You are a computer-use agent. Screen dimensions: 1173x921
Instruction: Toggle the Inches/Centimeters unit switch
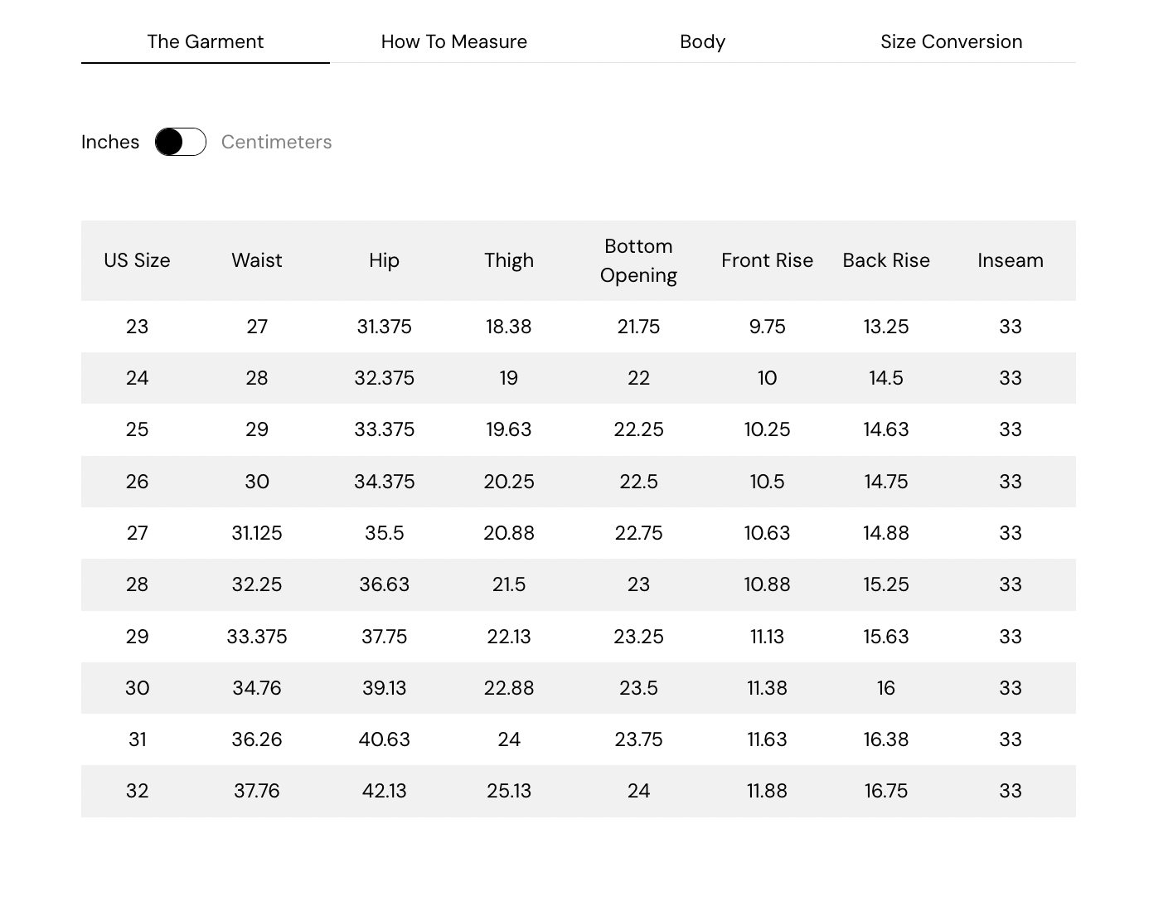pos(181,142)
